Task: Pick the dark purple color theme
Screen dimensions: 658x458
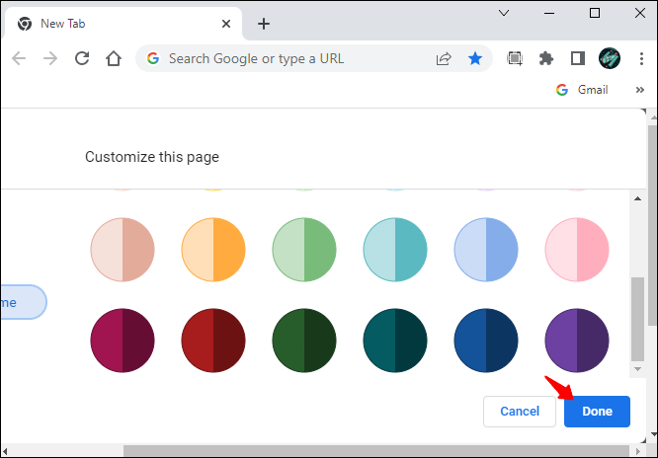Action: (577, 340)
